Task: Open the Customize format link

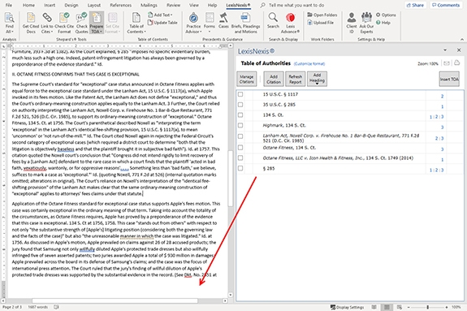Action: [x=309, y=64]
